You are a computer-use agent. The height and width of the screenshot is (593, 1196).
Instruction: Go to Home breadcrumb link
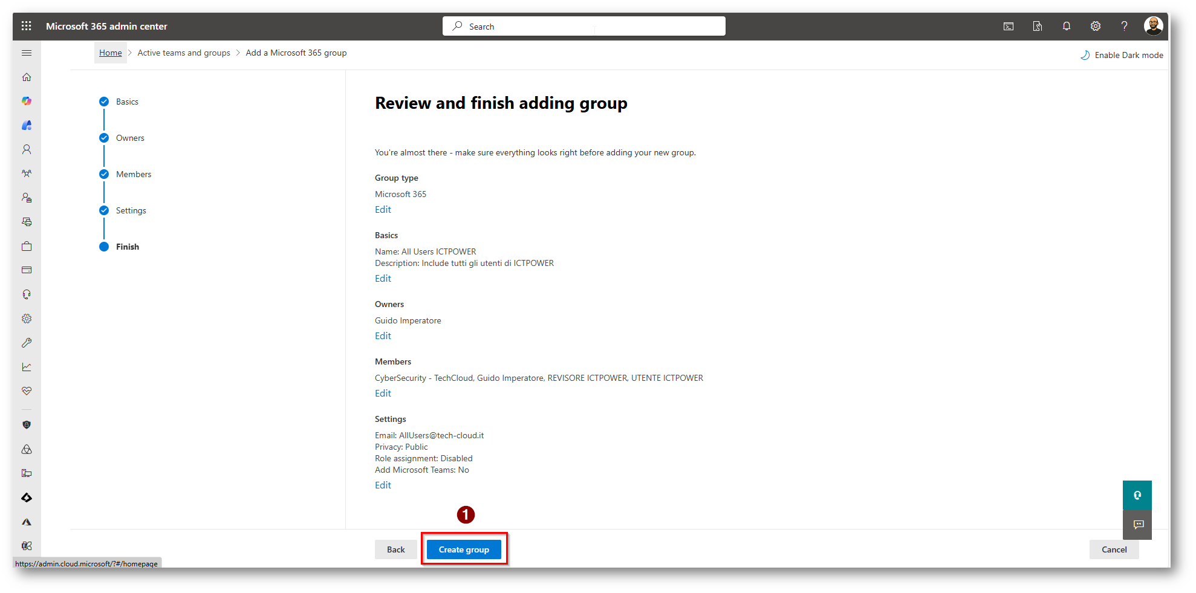click(111, 53)
